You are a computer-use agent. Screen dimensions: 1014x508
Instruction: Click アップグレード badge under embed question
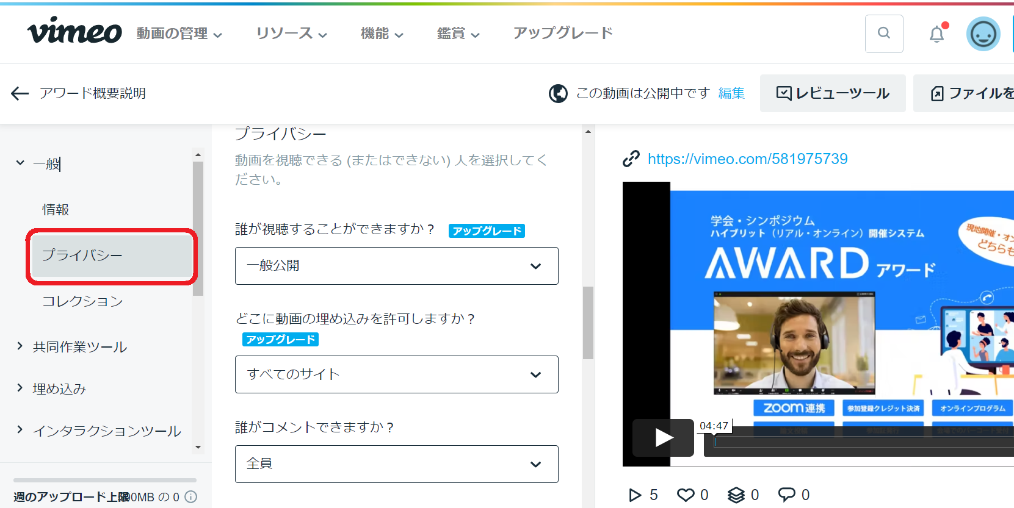click(x=280, y=339)
